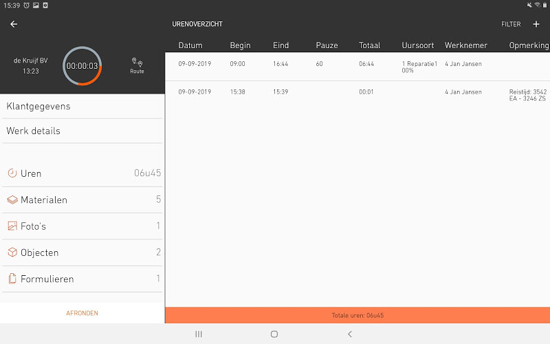Image resolution: width=550 pixels, height=344 pixels.
Task: Tap the image notification icon in status bar
Action: coord(36,6)
